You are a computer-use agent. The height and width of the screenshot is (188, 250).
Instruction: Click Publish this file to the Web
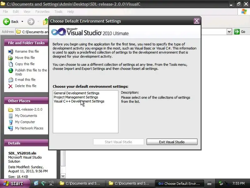click(31, 72)
